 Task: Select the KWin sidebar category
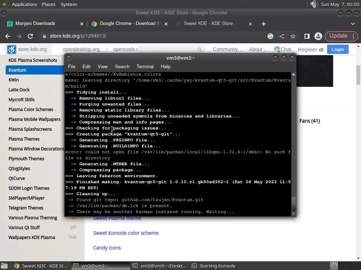[x=14, y=80]
